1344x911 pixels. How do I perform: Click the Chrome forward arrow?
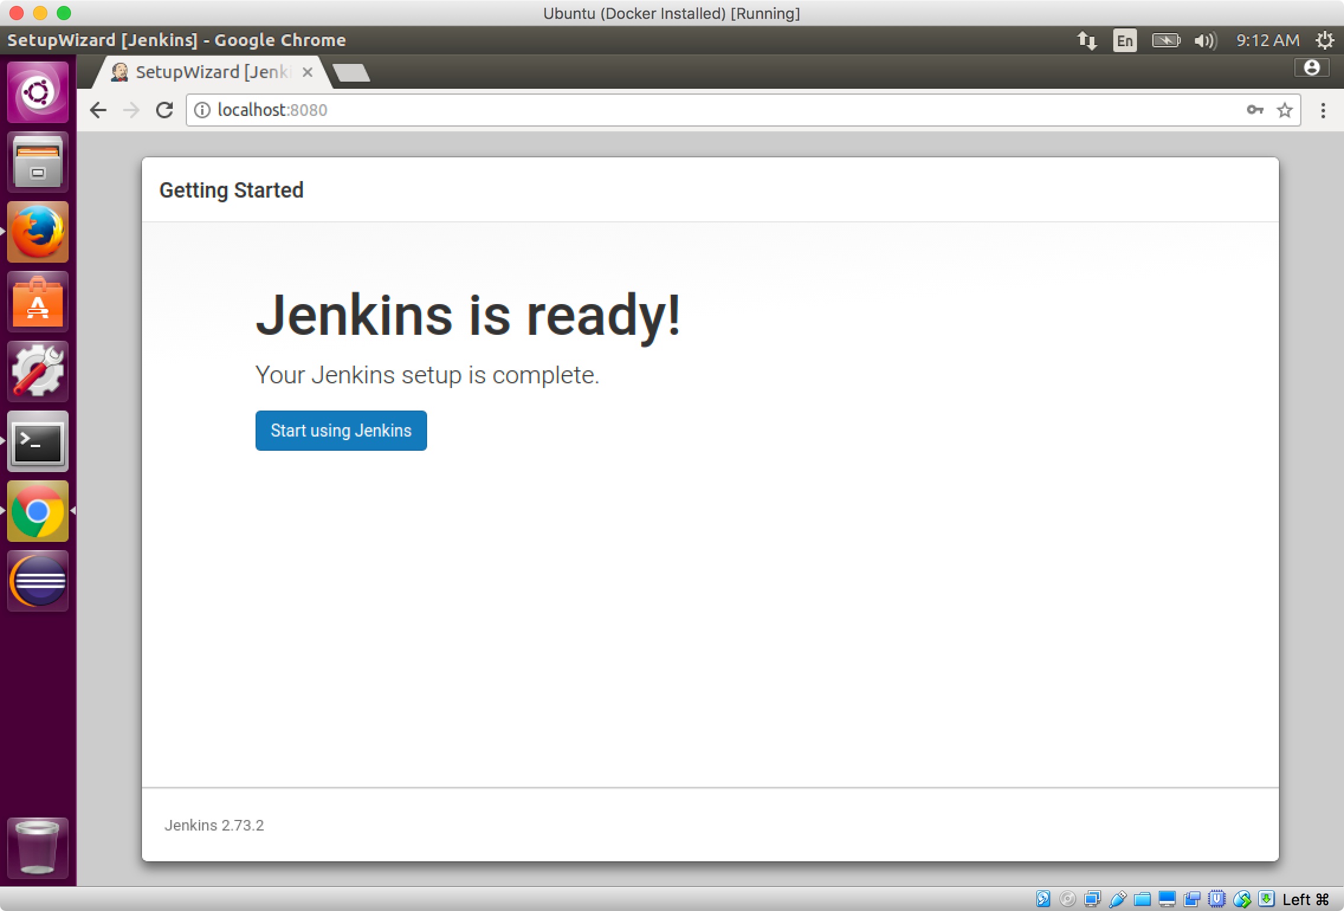coord(131,110)
